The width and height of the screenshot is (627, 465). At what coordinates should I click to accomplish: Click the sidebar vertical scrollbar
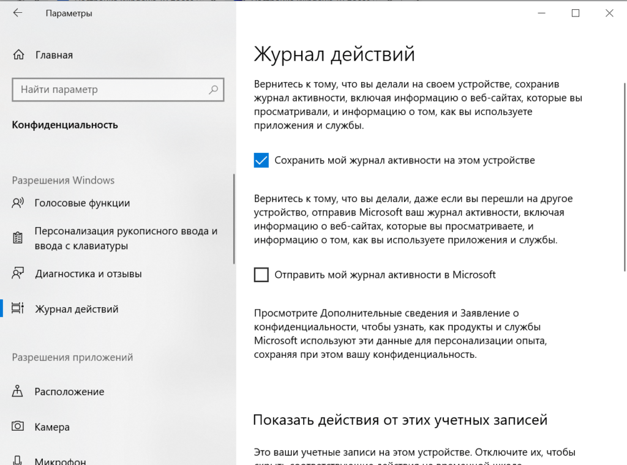pyautogui.click(x=233, y=219)
